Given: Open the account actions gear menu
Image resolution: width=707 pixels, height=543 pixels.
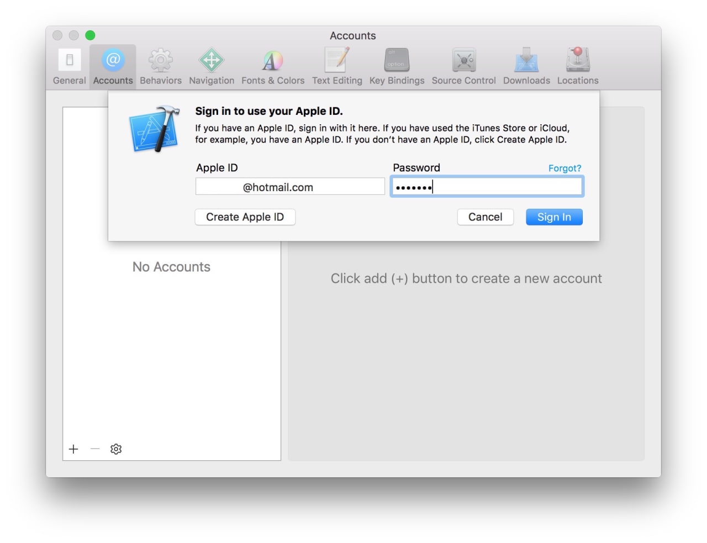Looking at the screenshot, I should point(116,449).
